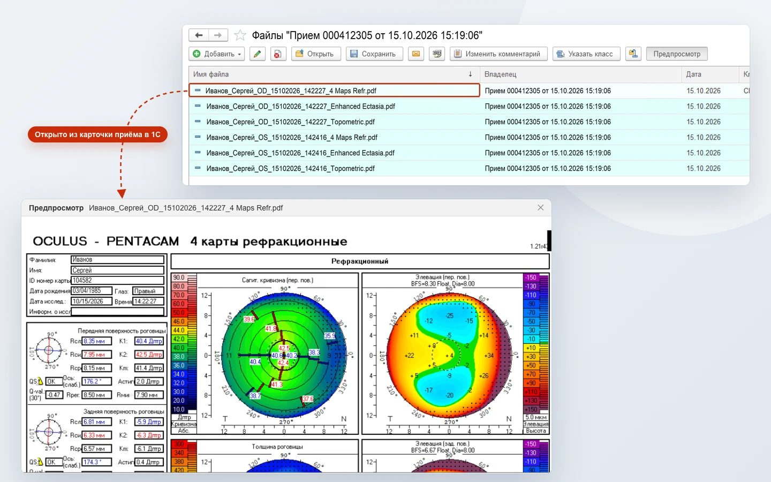Close the Предпросмотр preview window
Image resolution: width=771 pixels, height=482 pixels.
click(541, 208)
